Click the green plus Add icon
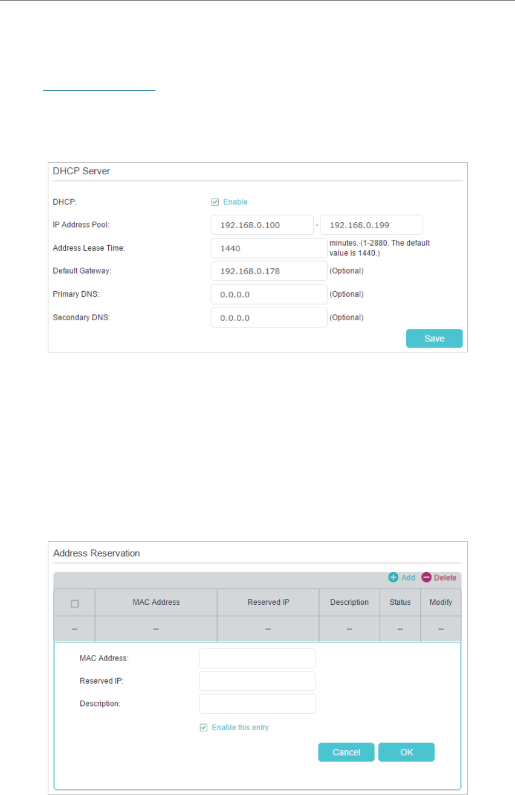 pos(393,578)
